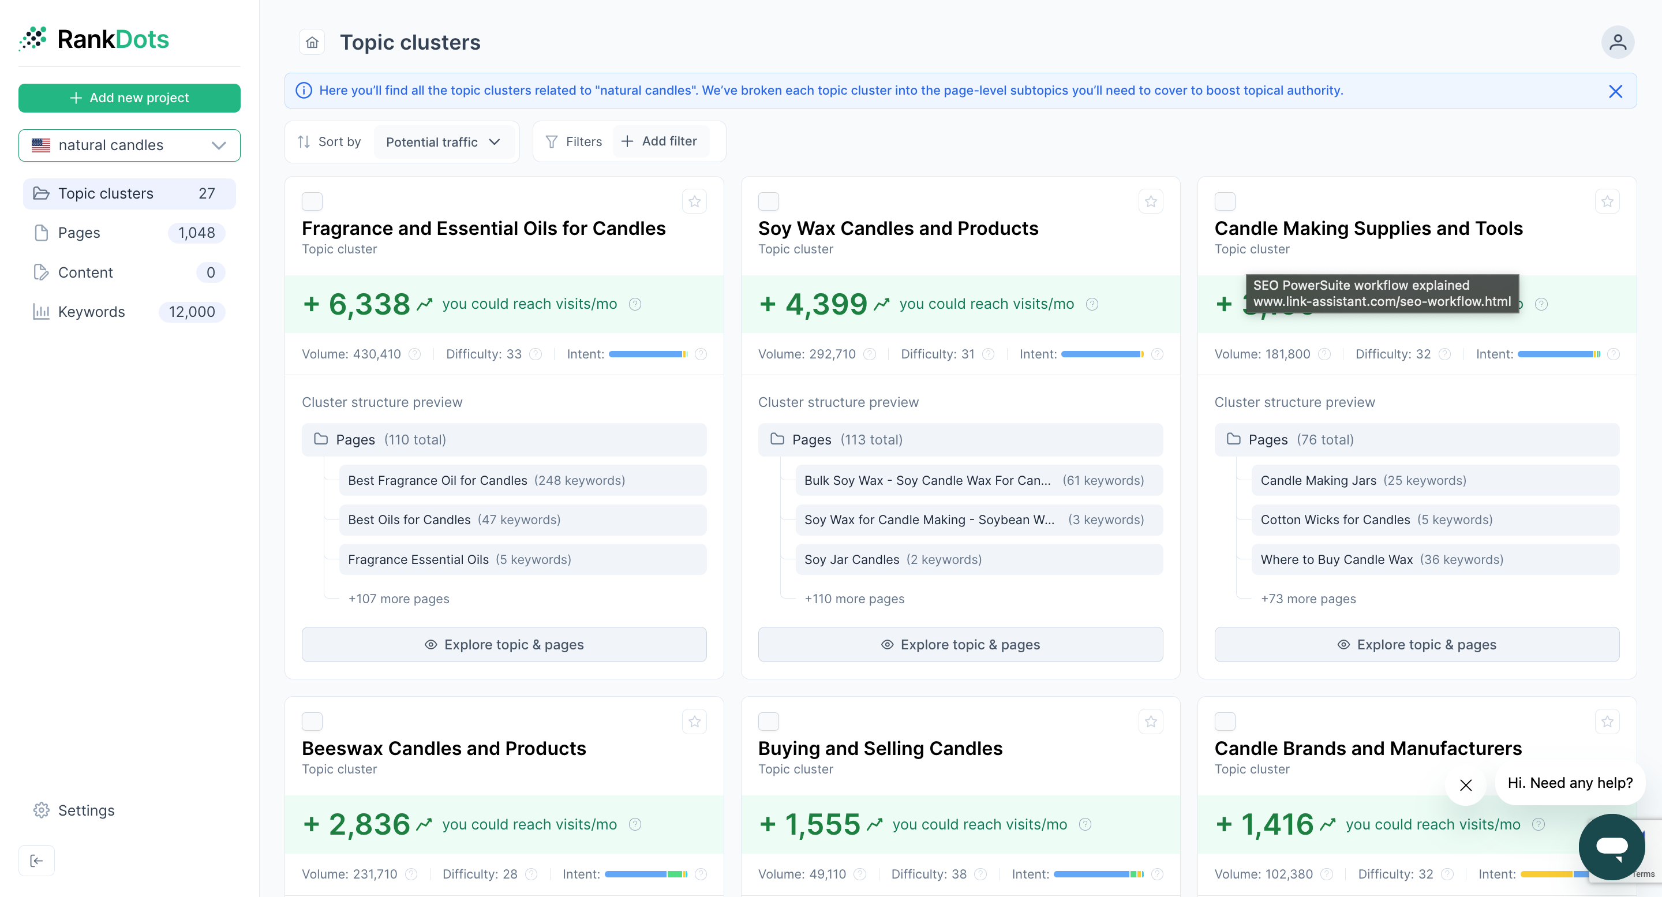Select the Soy Wax Candles cluster checkbox
Image resolution: width=1662 pixels, height=897 pixels.
pos(769,201)
